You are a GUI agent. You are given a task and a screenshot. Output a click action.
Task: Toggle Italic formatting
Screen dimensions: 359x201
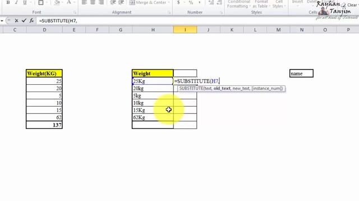click(x=16, y=3)
